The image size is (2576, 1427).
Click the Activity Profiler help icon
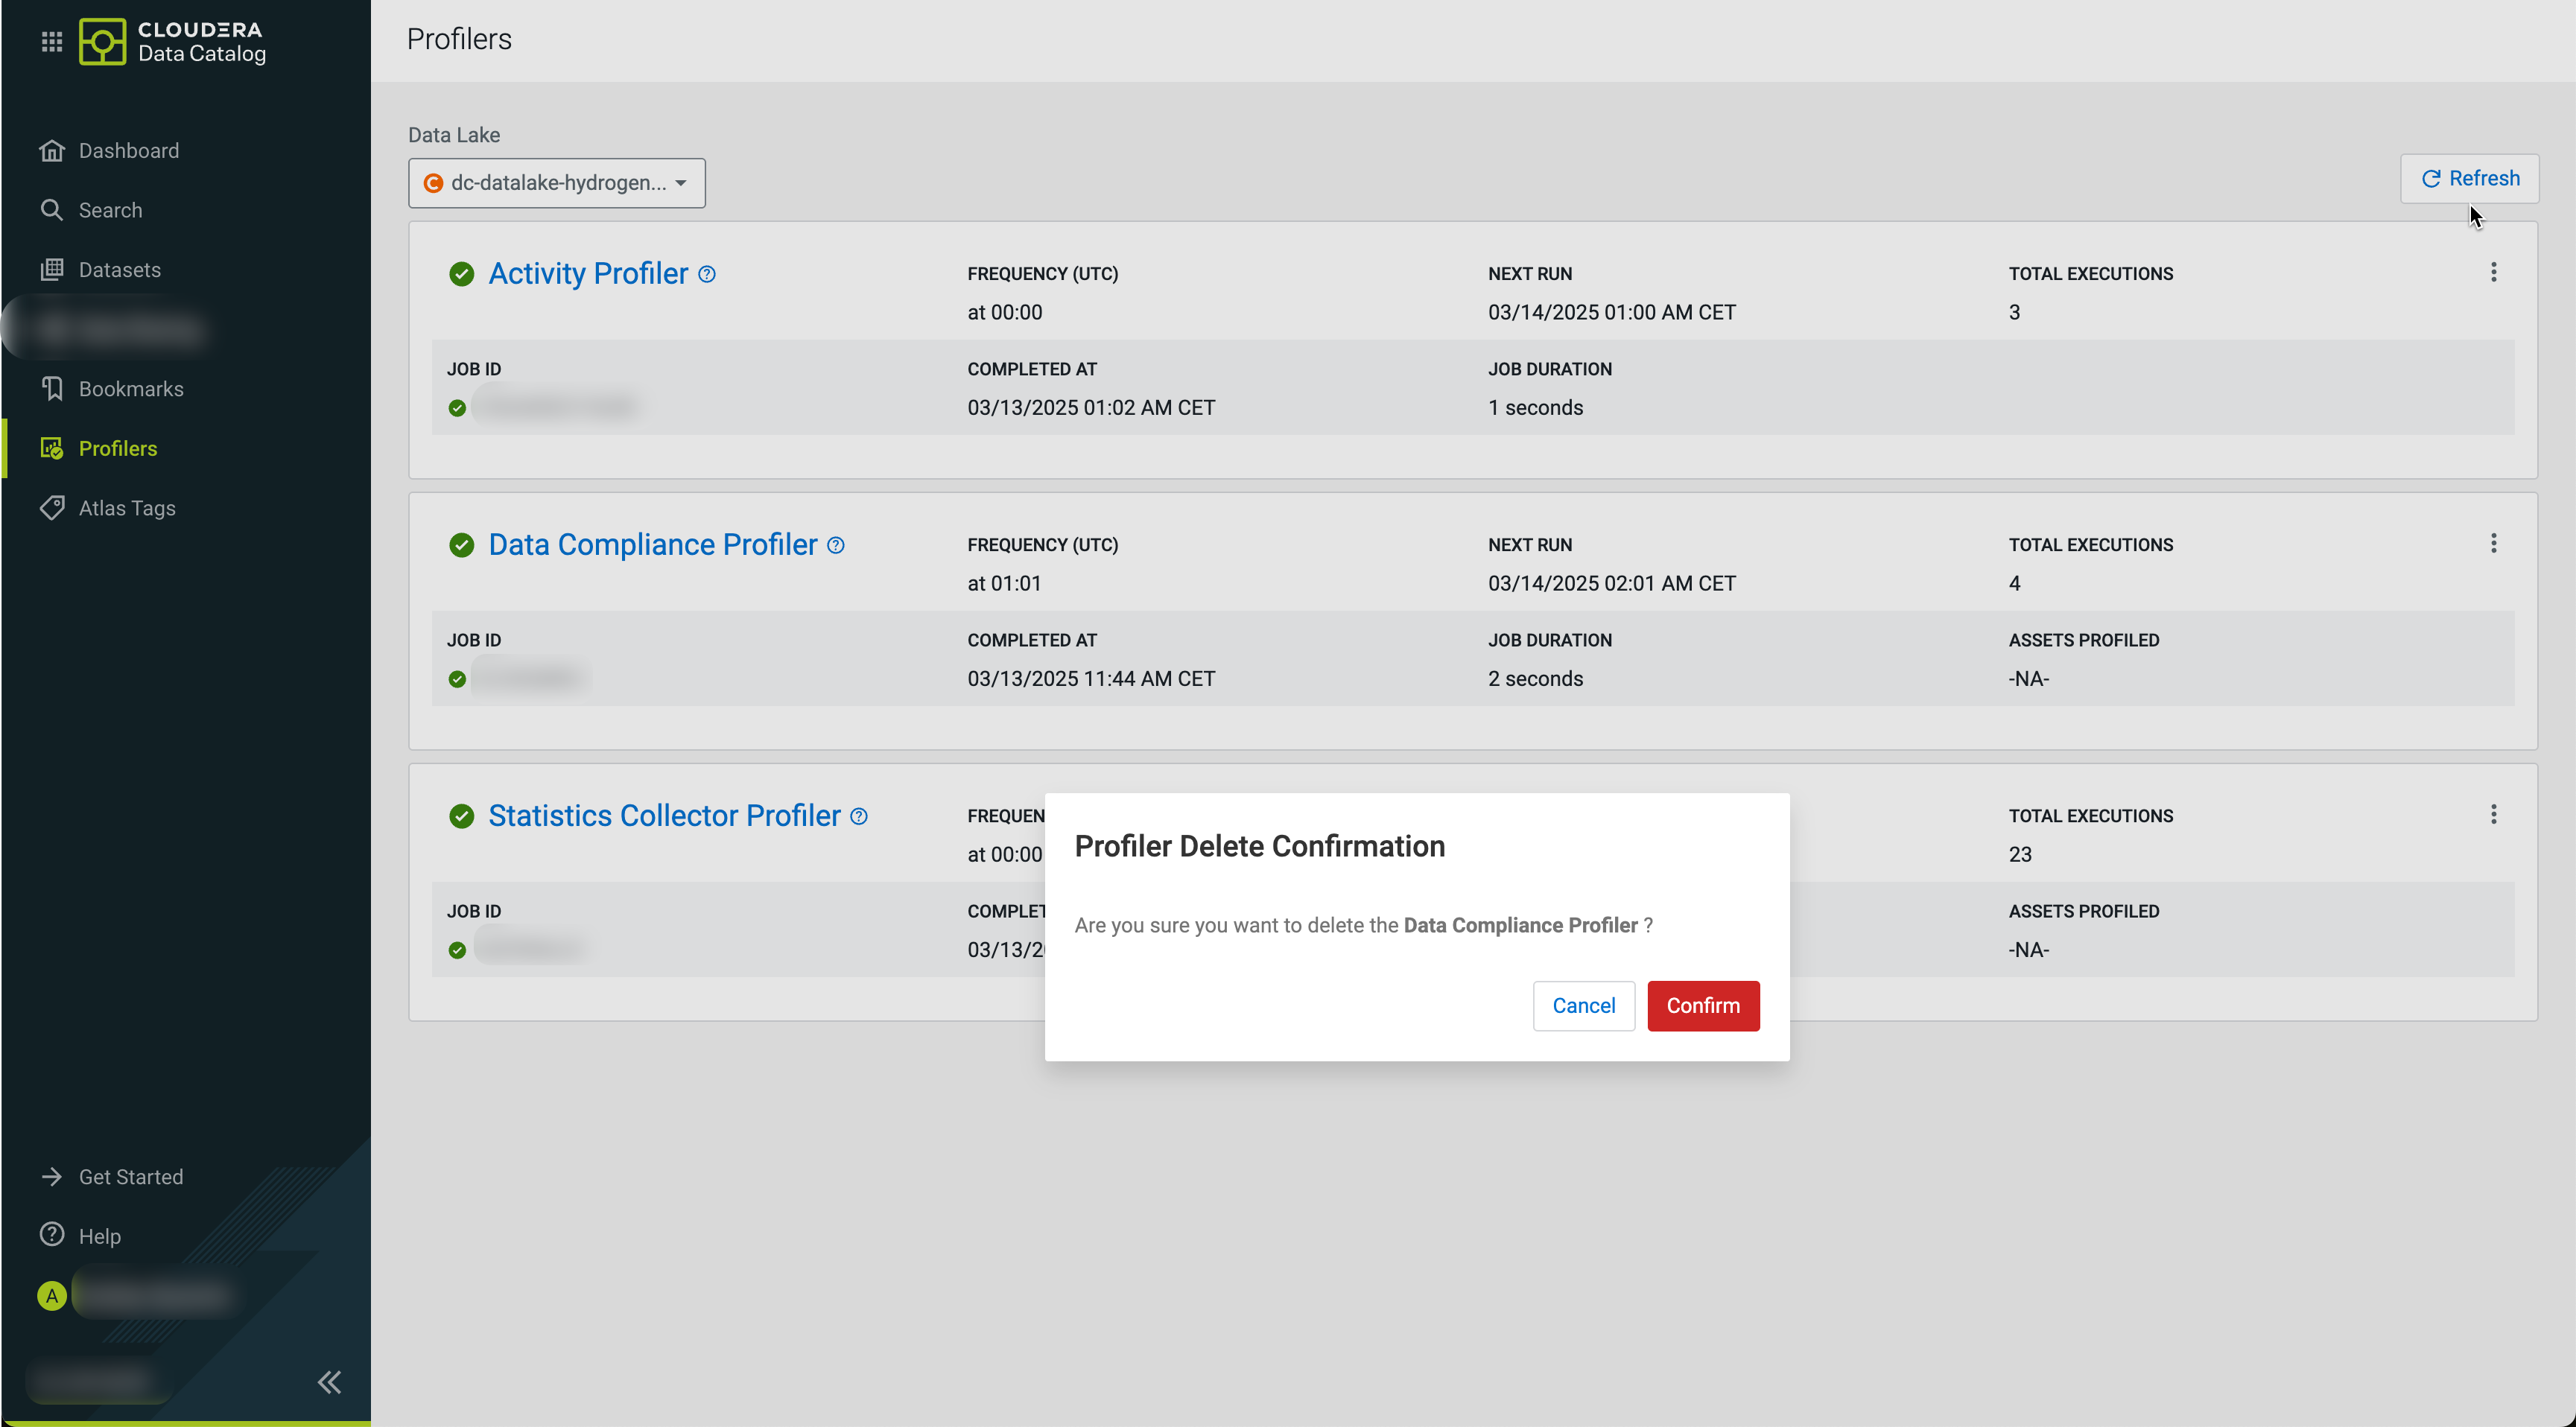[707, 274]
